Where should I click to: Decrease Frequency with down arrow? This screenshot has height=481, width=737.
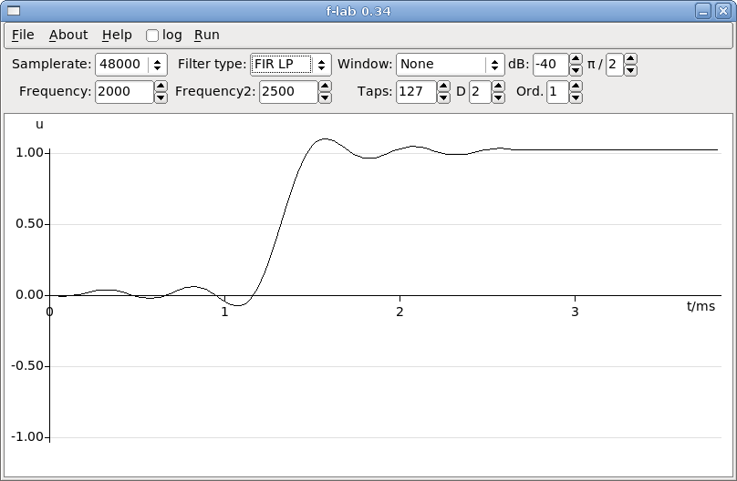161,97
